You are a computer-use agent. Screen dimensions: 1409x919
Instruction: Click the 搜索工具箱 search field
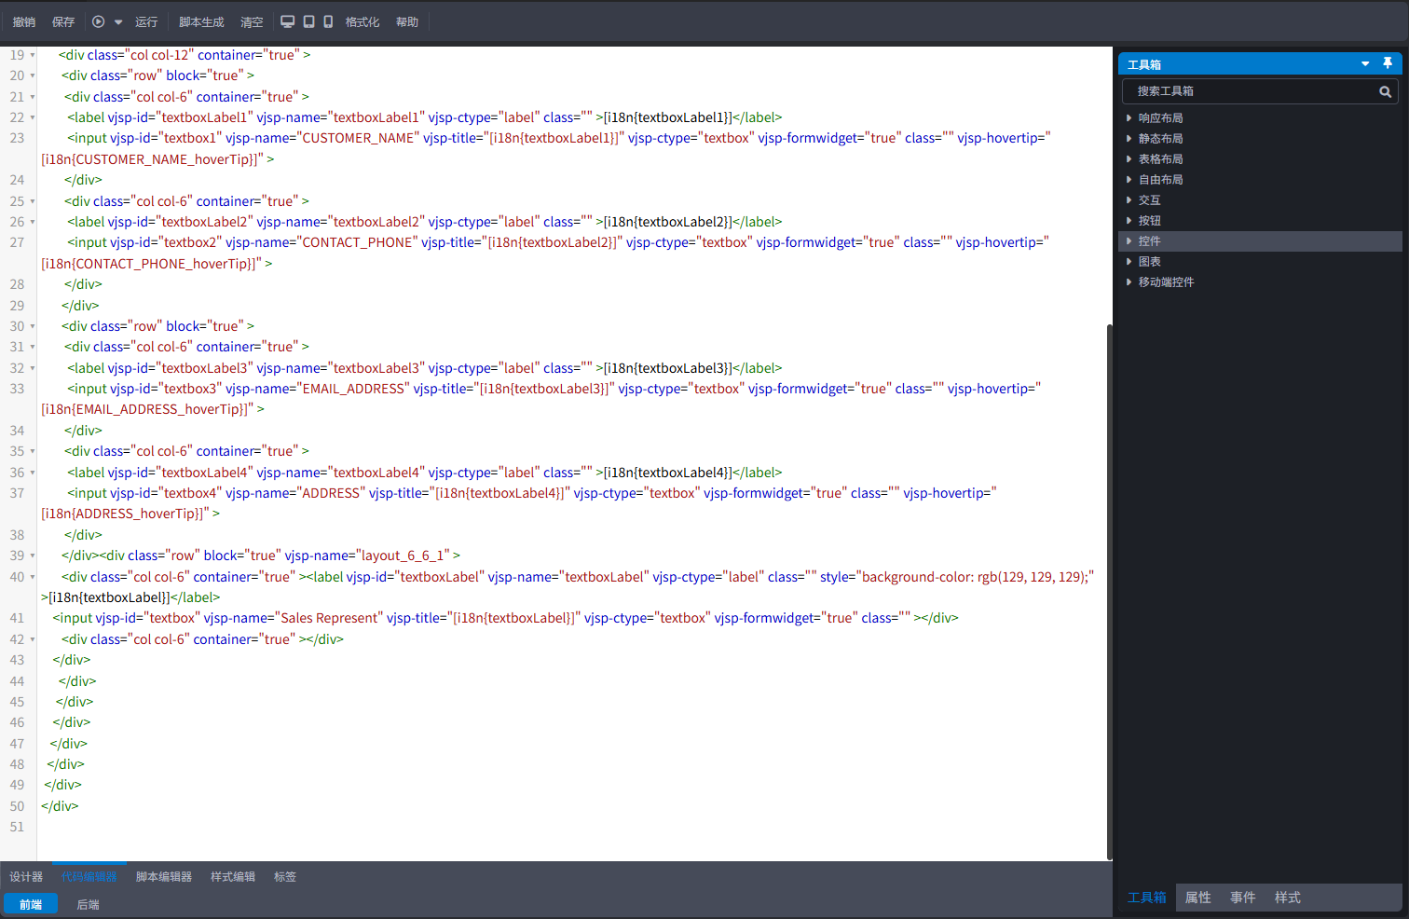click(1249, 91)
